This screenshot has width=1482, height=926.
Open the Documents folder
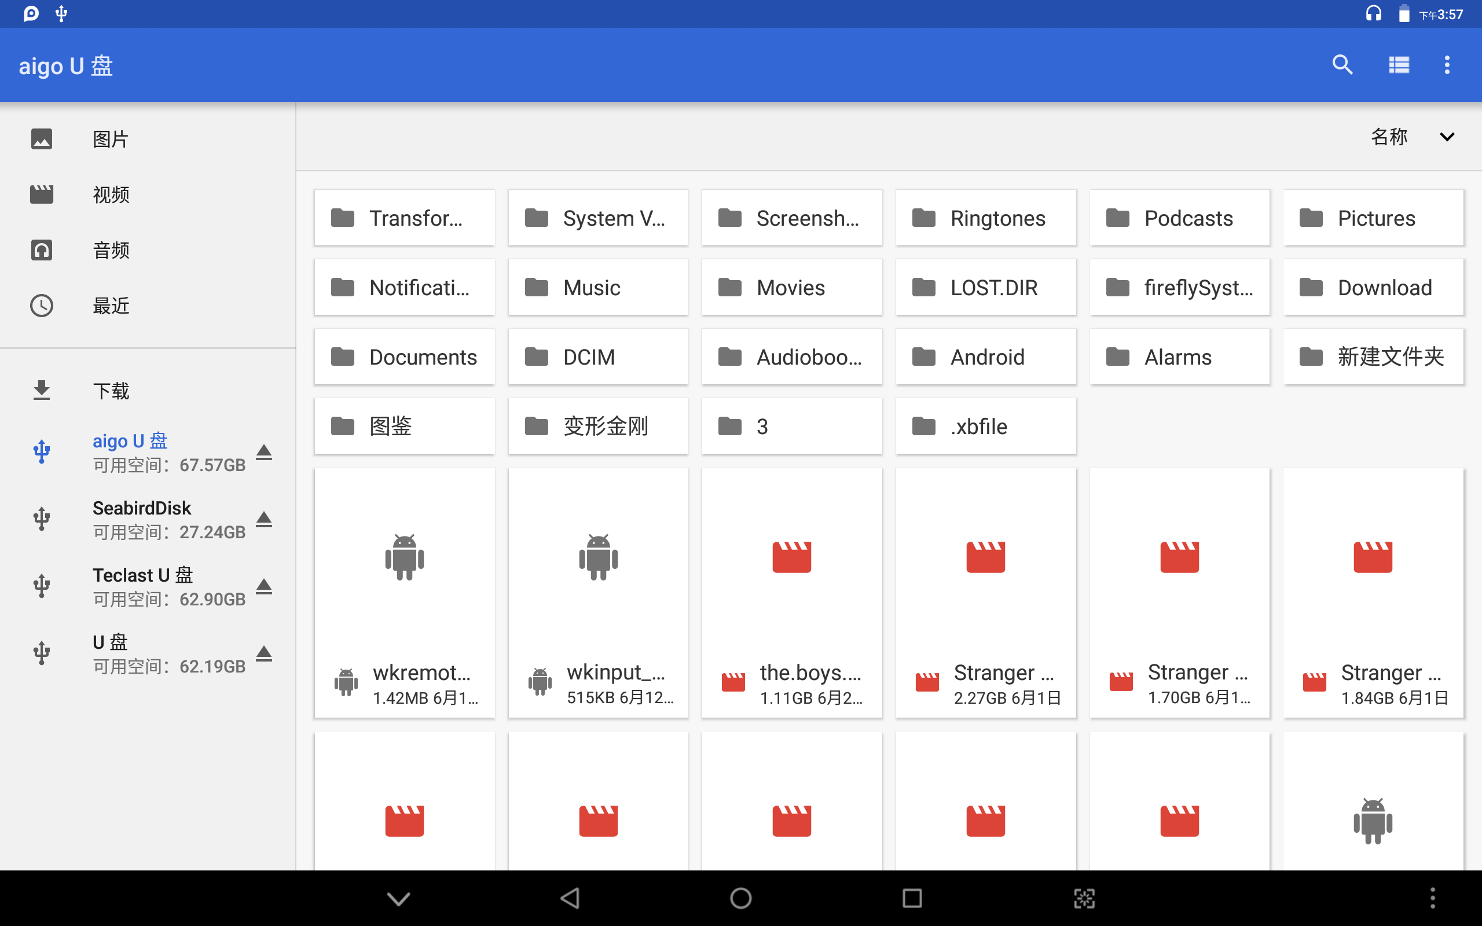404,357
